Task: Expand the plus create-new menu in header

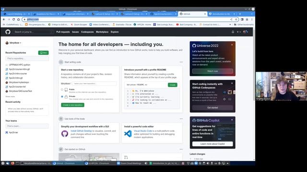Action: coord(239,32)
